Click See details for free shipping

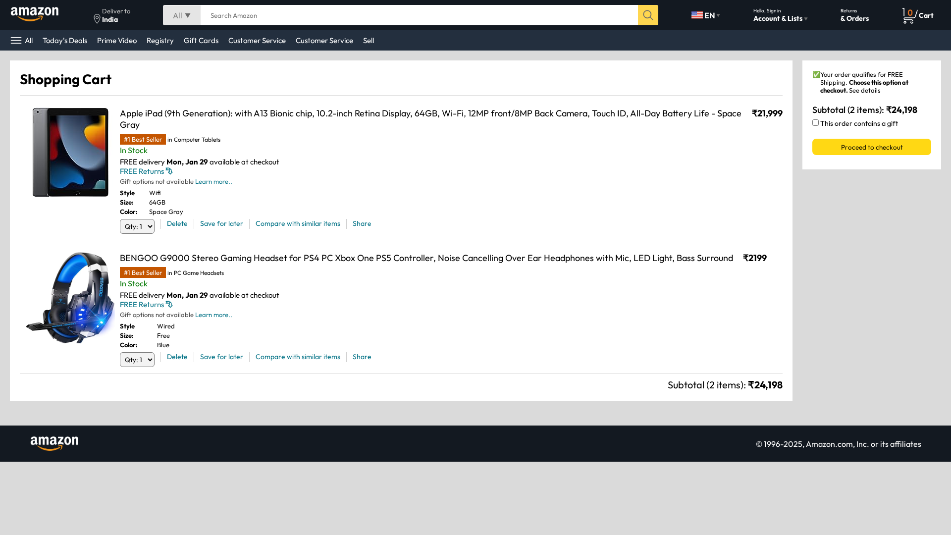(865, 91)
